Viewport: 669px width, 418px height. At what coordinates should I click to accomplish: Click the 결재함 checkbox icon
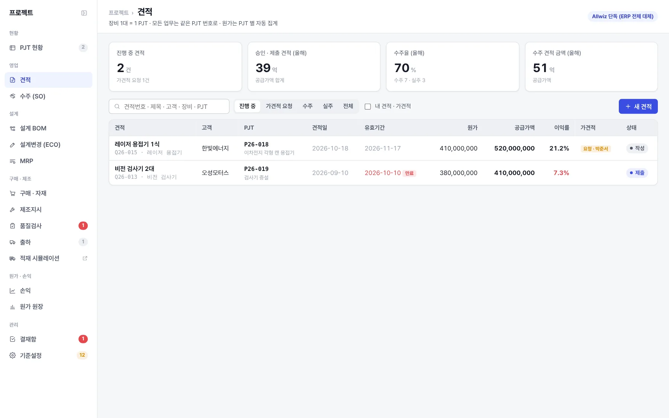pos(12,339)
